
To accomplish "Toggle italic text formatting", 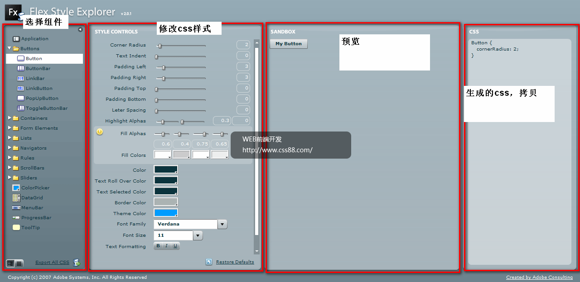I will tap(166, 246).
